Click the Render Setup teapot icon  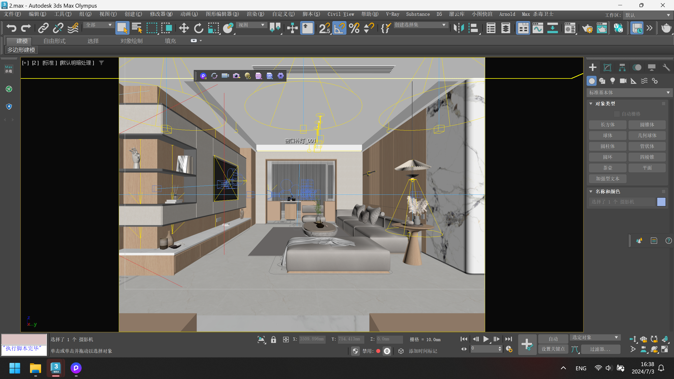(x=587, y=28)
